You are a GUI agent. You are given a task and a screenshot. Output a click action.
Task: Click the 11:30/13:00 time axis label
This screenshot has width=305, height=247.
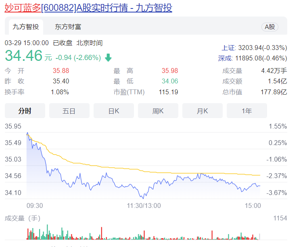[x=144, y=205]
